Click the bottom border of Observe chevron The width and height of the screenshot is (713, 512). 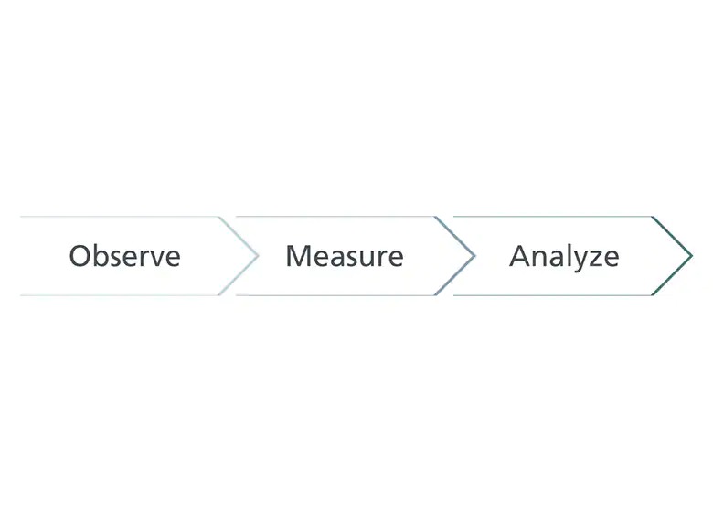click(120, 295)
